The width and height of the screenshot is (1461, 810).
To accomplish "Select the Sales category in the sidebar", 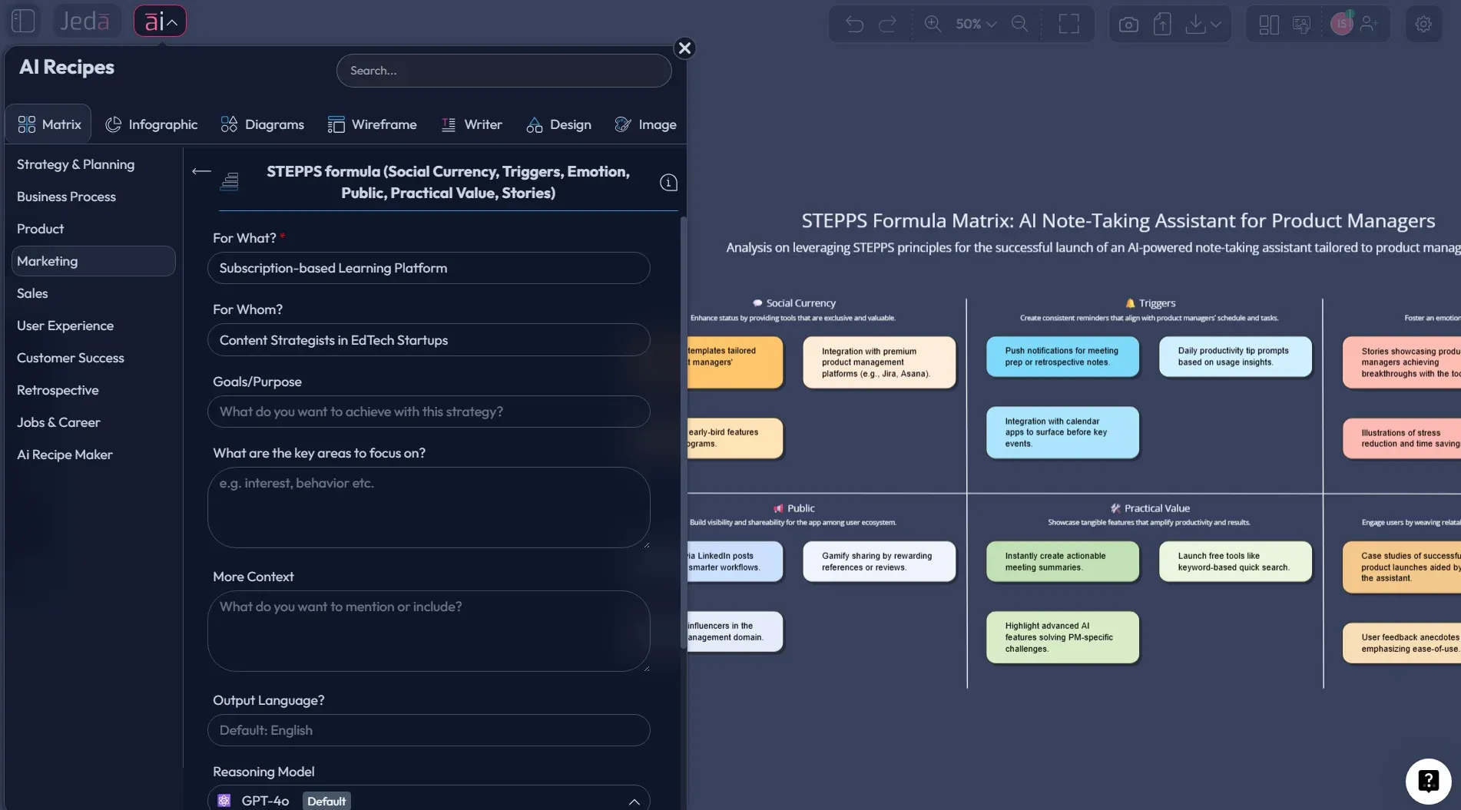I will [32, 293].
